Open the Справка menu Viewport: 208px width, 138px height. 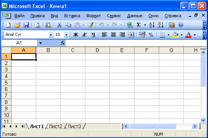[x=173, y=16]
